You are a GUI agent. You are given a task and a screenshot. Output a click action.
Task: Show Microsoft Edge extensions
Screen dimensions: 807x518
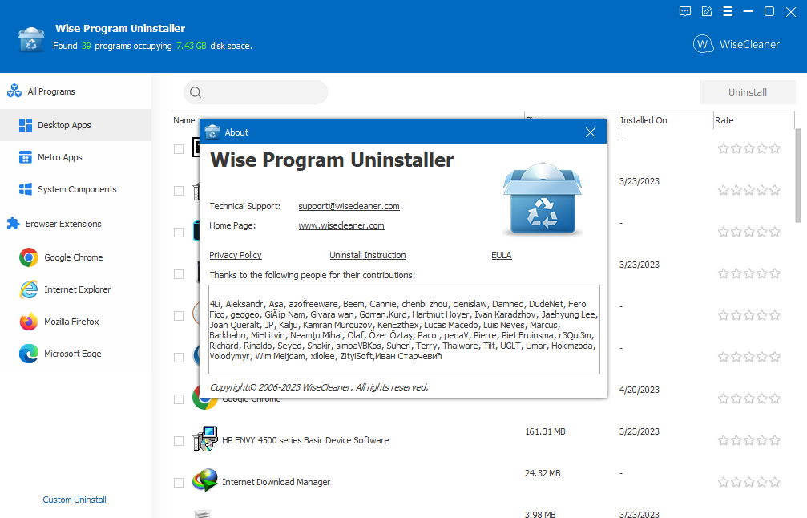point(72,354)
